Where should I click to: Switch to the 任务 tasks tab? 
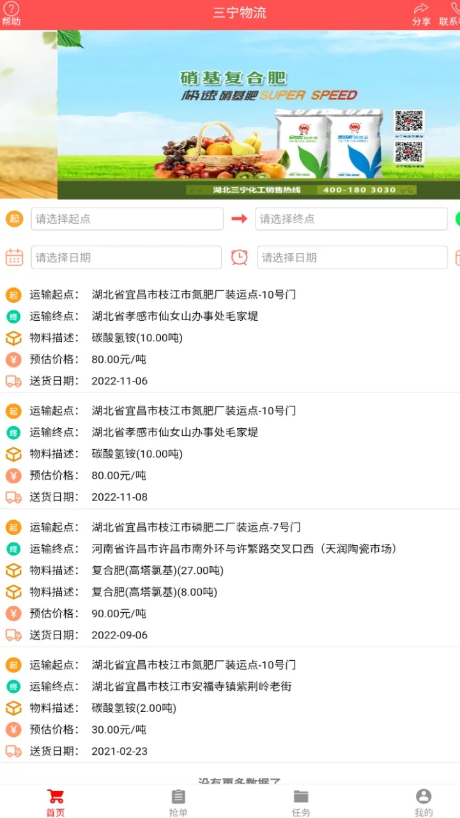[301, 803]
